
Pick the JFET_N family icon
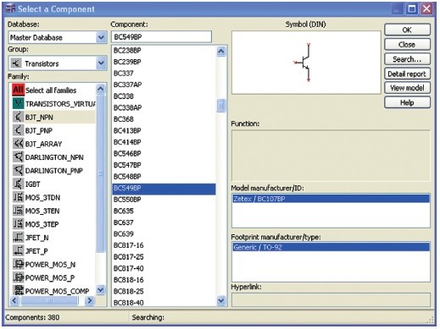18,238
